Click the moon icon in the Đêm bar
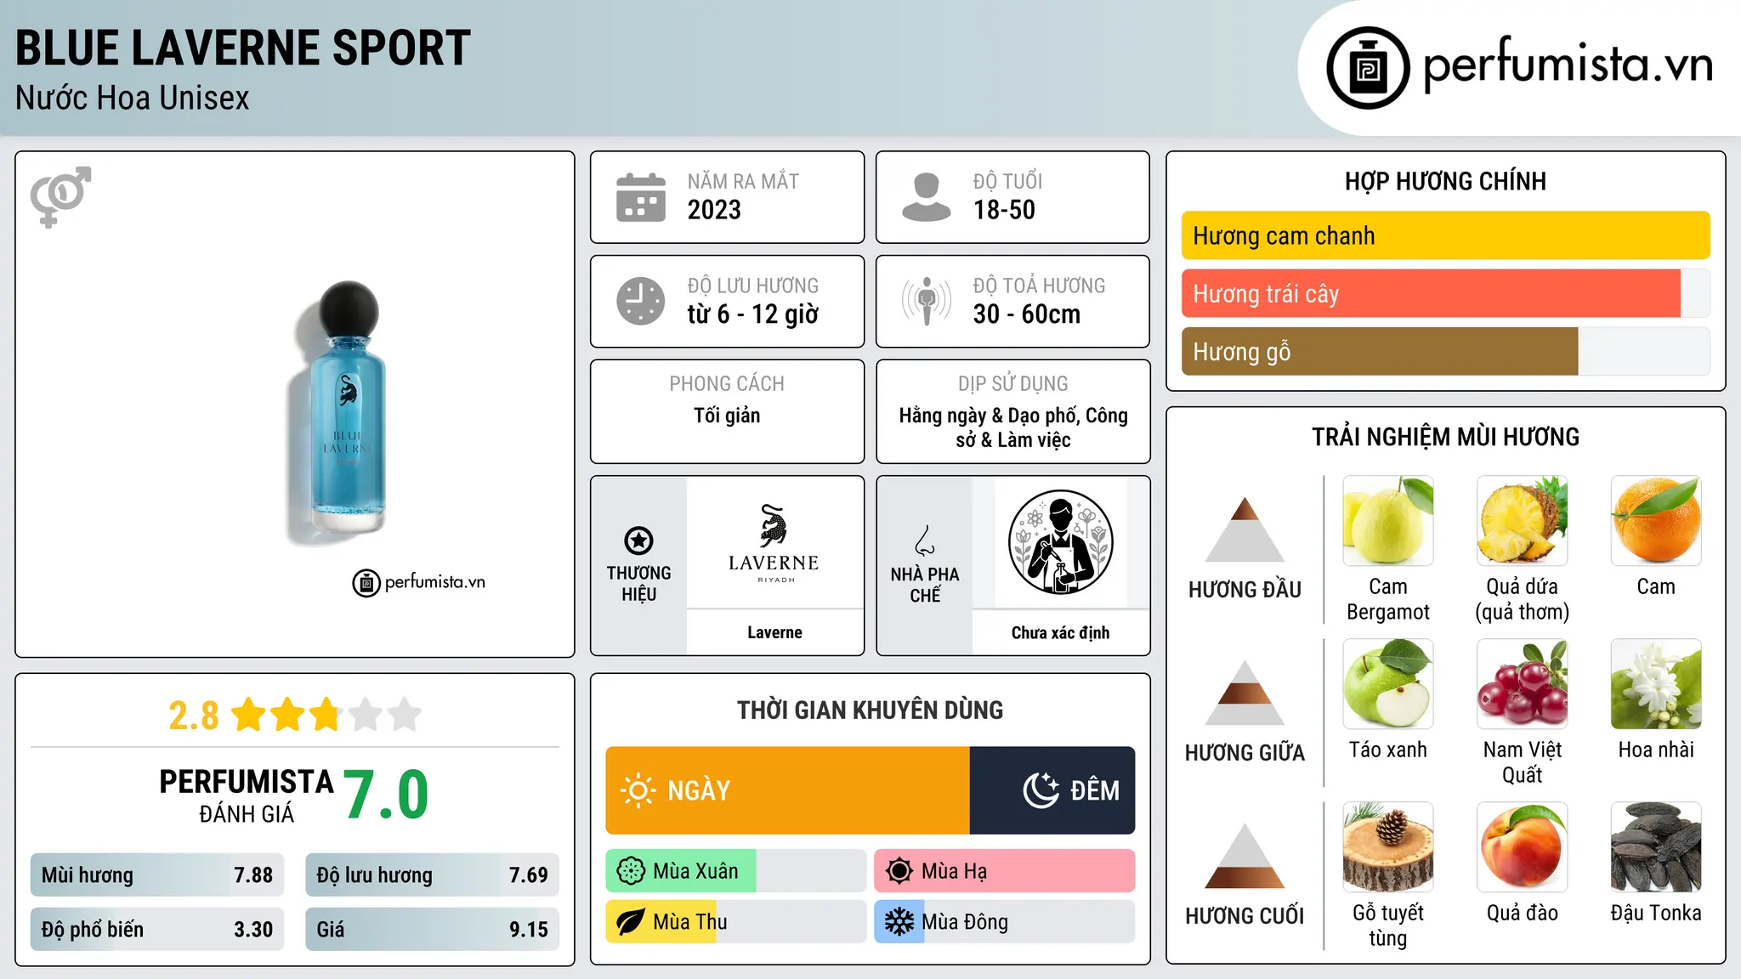 (1041, 790)
